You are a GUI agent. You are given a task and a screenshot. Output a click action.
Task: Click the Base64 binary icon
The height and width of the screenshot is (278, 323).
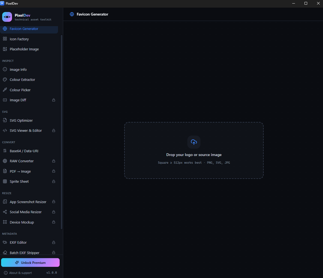pos(5,151)
